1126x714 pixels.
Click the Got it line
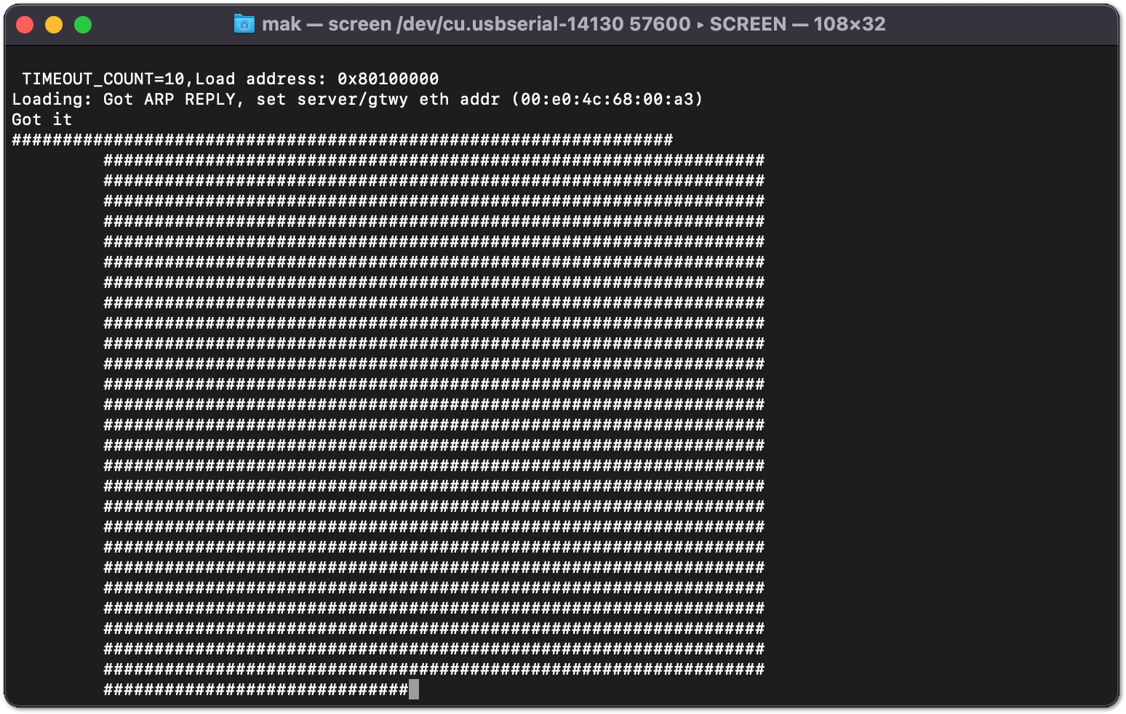41,119
